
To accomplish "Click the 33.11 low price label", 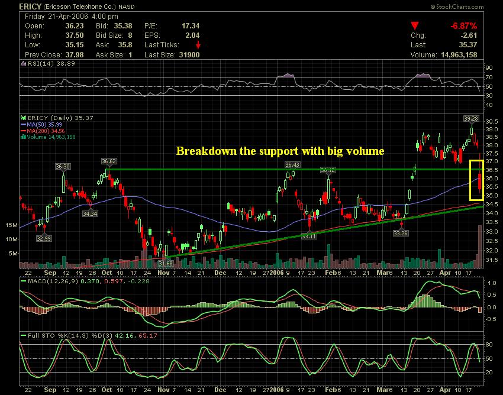I will (x=309, y=237).
